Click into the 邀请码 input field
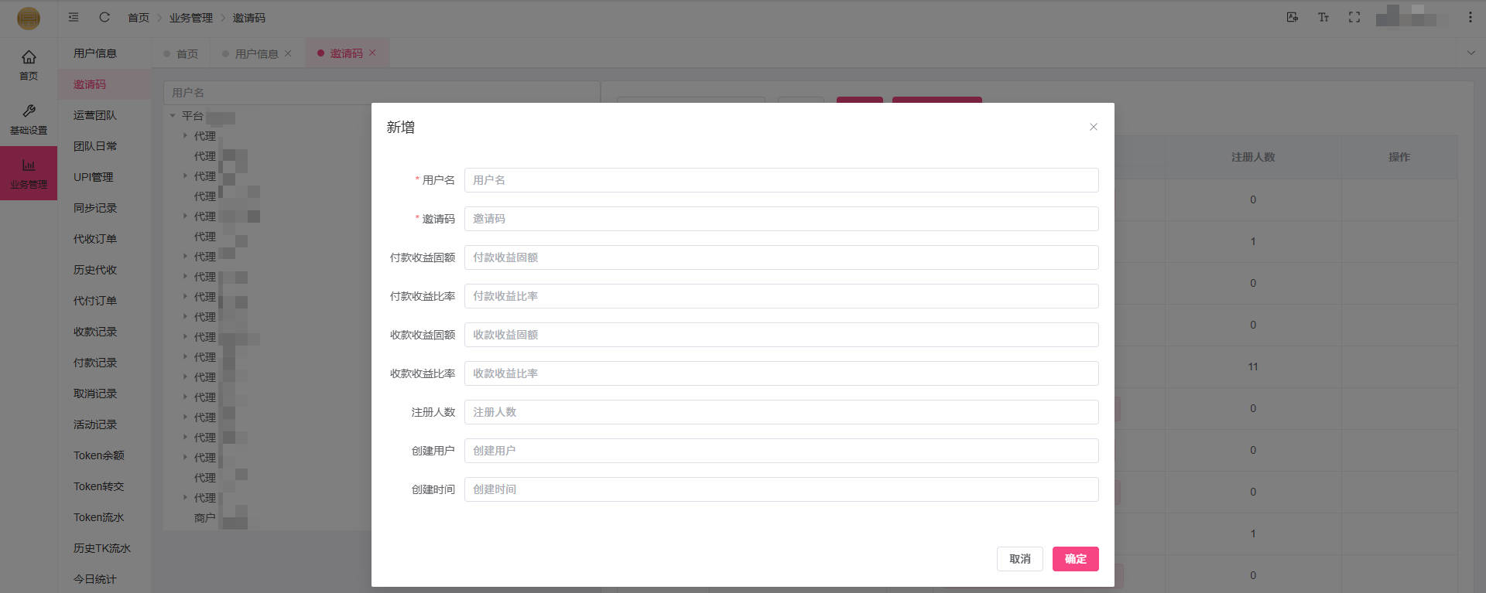The height and width of the screenshot is (593, 1486). pyautogui.click(x=781, y=219)
